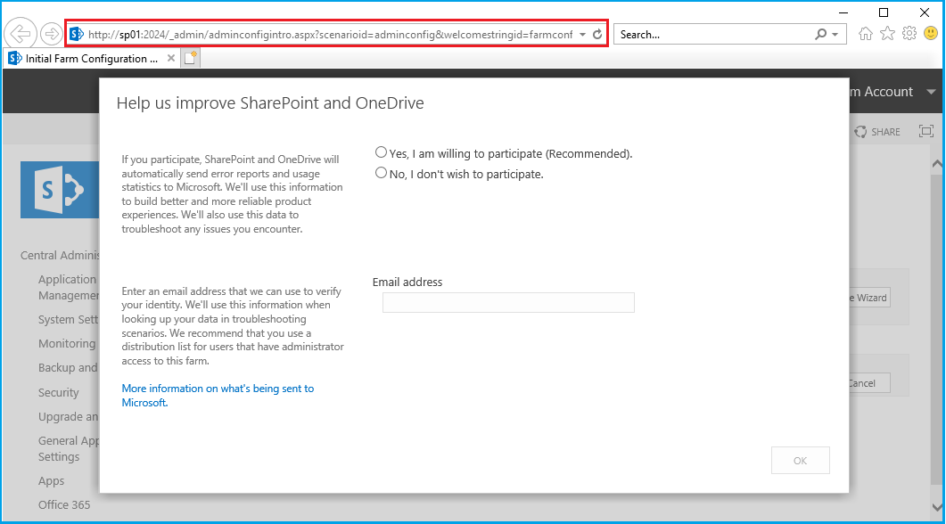Open the browser Home icon
Screen dimensions: 946x524
(865, 34)
